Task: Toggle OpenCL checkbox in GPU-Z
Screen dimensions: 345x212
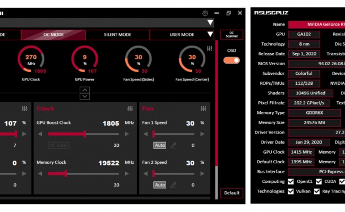Action: 291,181
